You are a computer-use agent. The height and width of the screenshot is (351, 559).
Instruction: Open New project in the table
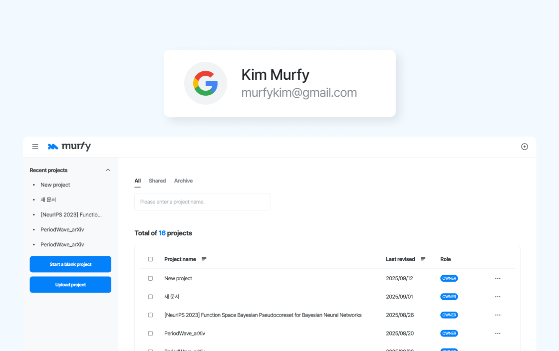[178, 278]
